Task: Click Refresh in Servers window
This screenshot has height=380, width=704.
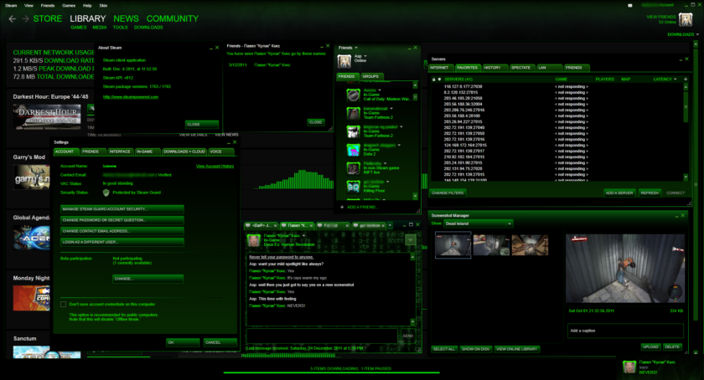Action: click(x=650, y=193)
